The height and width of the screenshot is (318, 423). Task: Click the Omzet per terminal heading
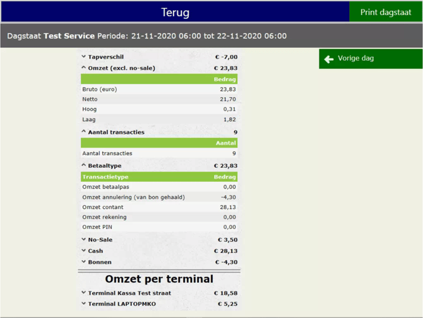(x=159, y=279)
